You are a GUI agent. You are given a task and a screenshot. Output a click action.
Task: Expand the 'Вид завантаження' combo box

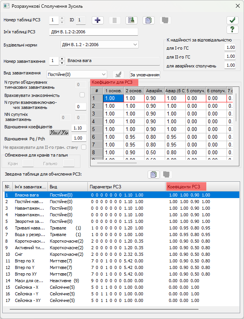point(77,74)
